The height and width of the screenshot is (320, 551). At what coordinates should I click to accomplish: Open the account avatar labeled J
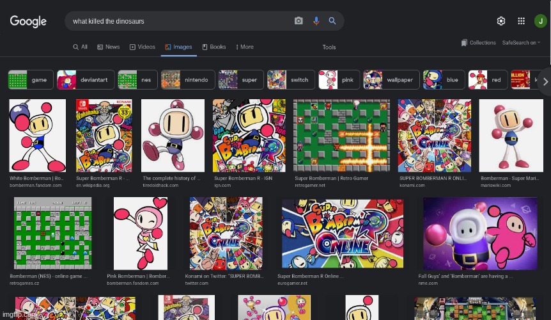click(x=541, y=21)
